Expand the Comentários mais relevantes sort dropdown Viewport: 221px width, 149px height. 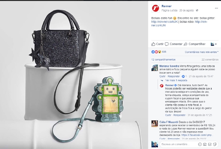(201, 52)
